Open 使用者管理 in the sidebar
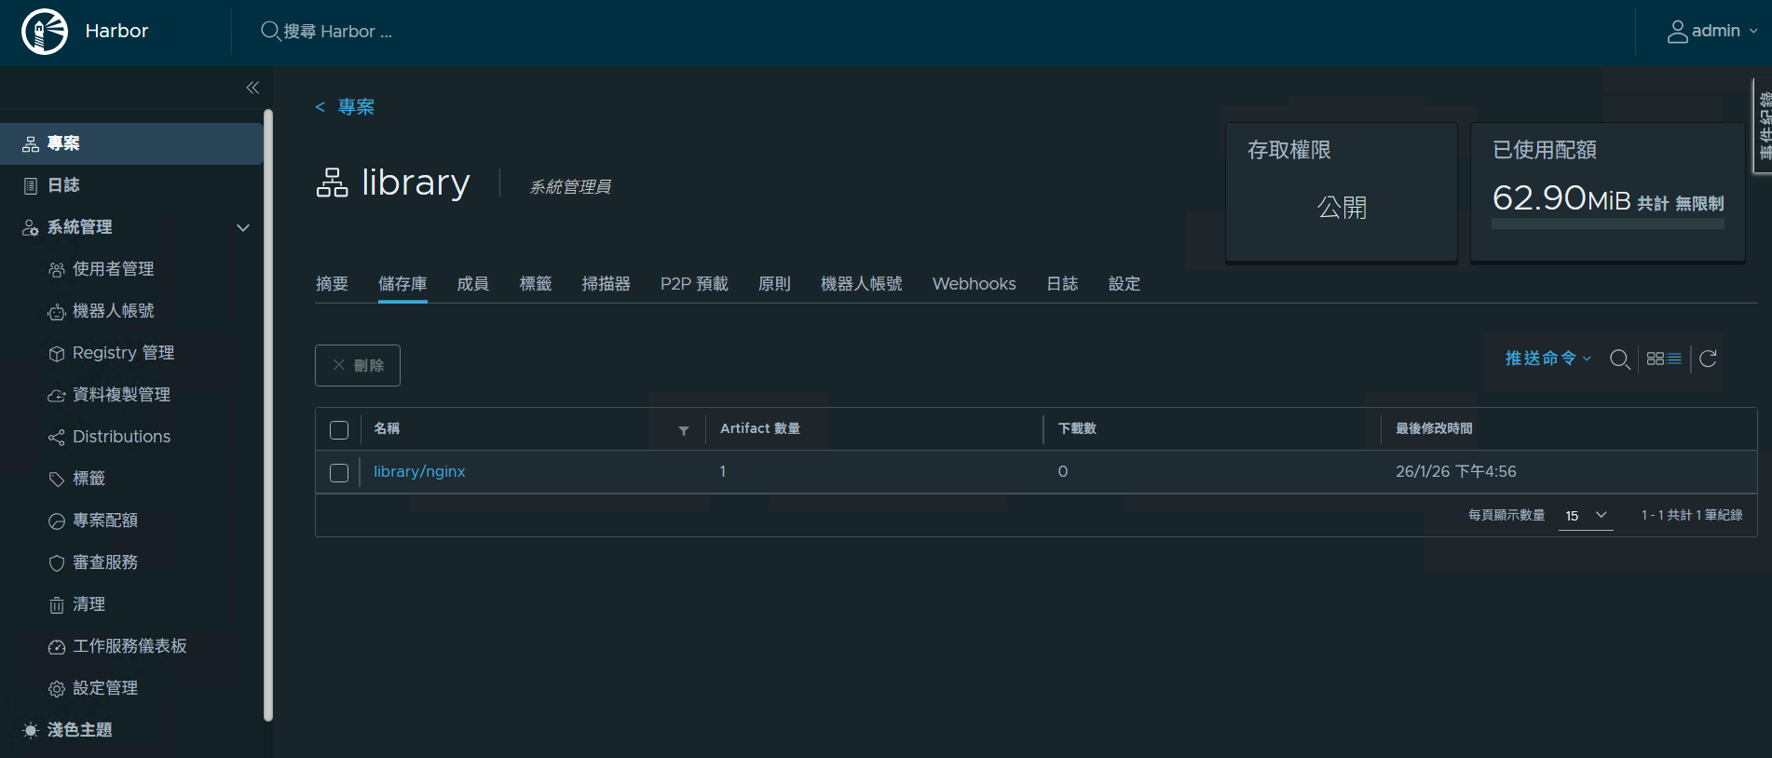Screen dimensions: 1772x758 point(114,269)
